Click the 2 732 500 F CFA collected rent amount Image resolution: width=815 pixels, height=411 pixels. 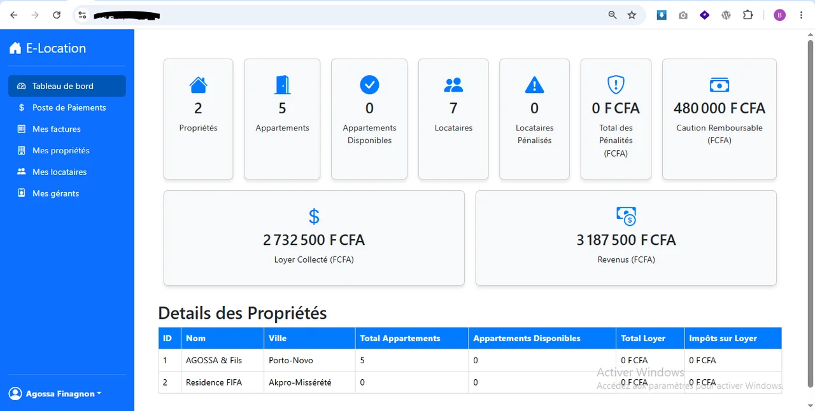(x=314, y=240)
